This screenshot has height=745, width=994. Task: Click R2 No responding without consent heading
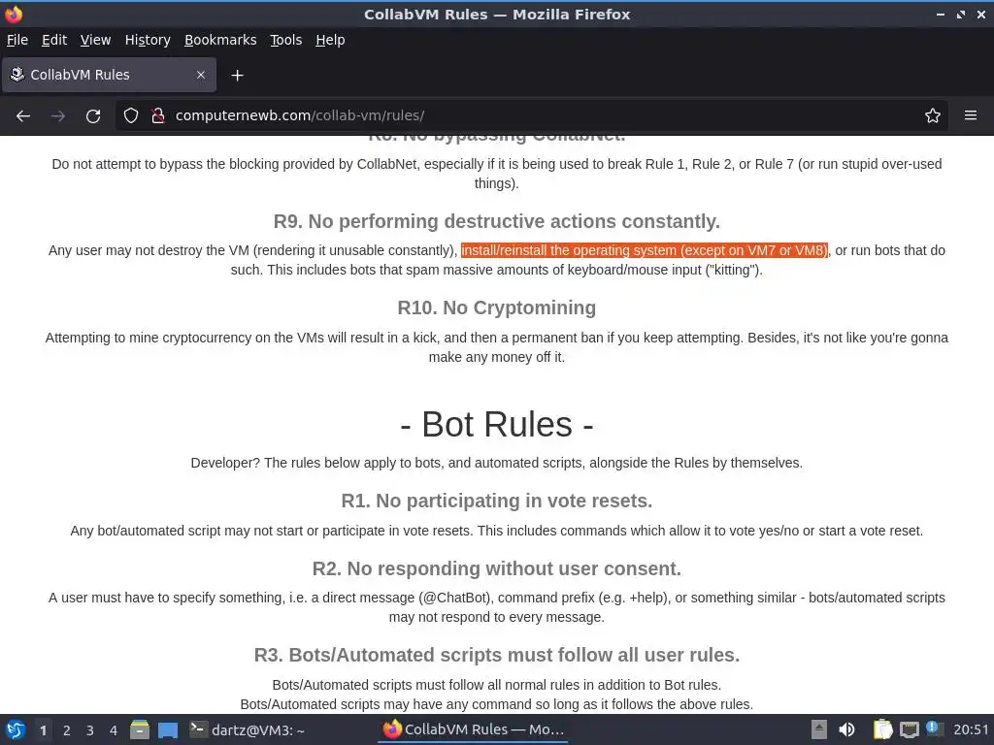click(497, 568)
